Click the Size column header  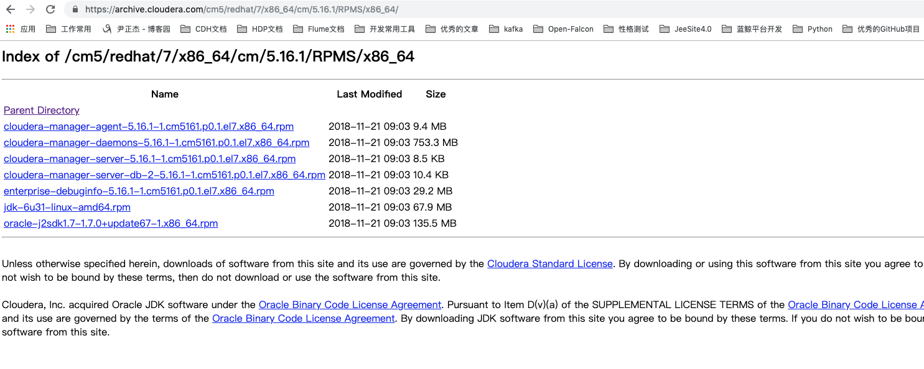tap(436, 94)
